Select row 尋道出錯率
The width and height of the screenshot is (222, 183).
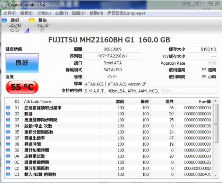click(109, 138)
